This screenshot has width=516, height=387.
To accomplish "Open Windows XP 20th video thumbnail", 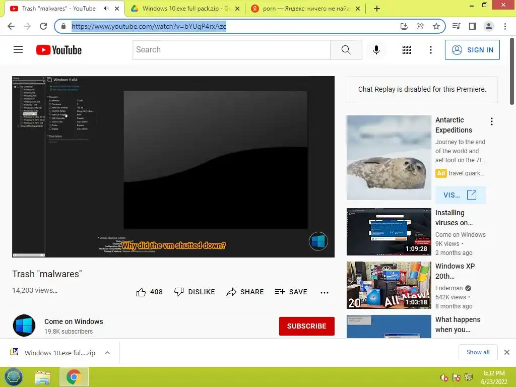I will pos(389,285).
